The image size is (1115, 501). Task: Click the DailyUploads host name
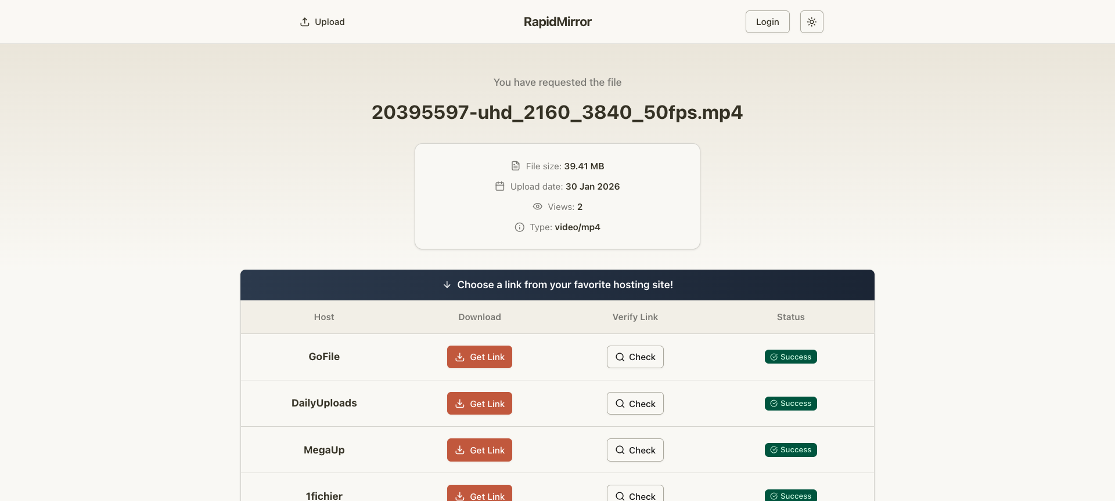pos(324,403)
